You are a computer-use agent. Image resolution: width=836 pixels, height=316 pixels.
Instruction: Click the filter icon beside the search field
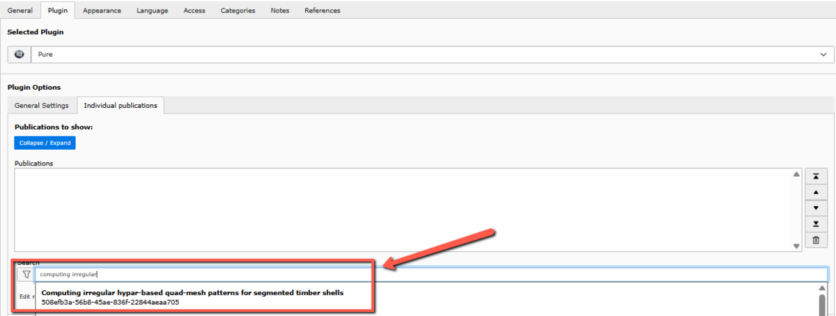26,275
